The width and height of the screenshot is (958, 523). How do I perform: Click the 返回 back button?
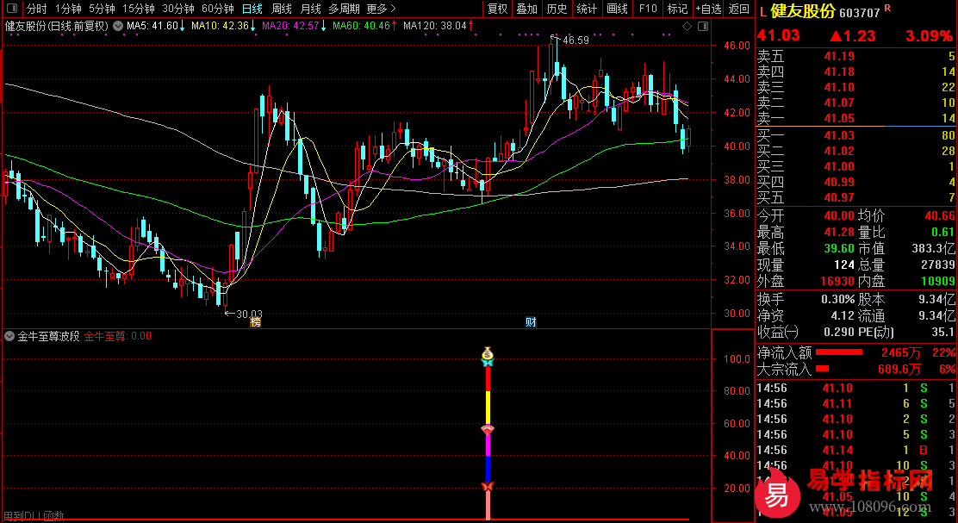click(739, 9)
